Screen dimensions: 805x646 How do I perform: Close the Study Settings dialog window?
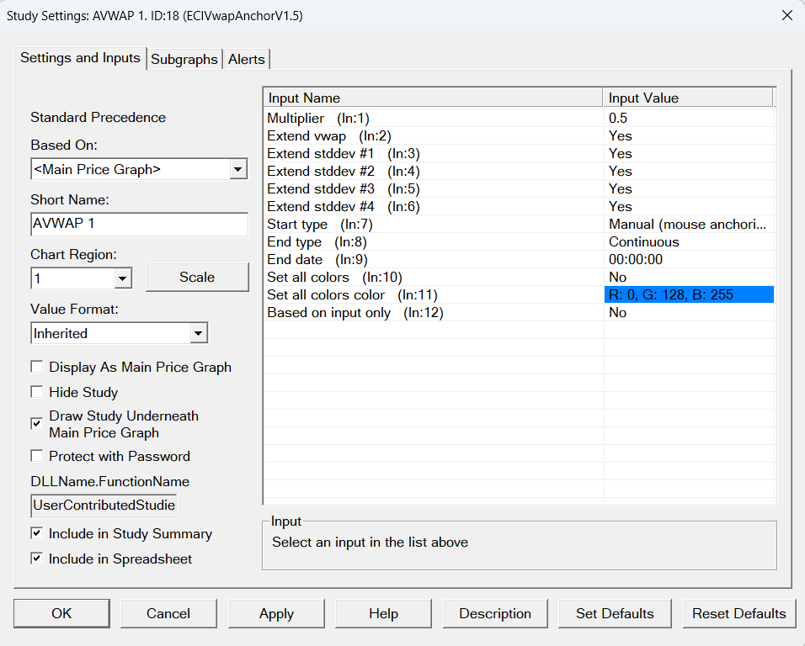[786, 15]
